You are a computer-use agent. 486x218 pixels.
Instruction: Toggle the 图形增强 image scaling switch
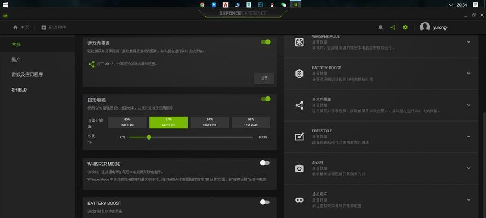266,99
